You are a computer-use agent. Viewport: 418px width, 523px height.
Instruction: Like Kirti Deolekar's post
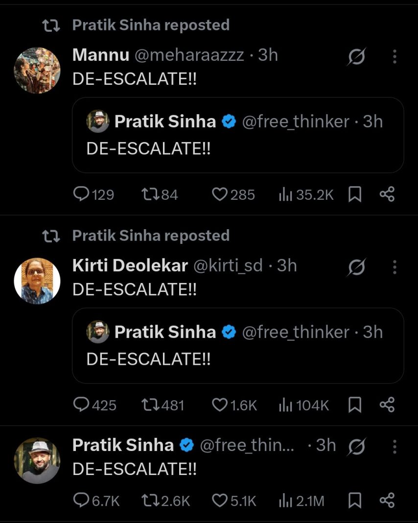[220, 405]
